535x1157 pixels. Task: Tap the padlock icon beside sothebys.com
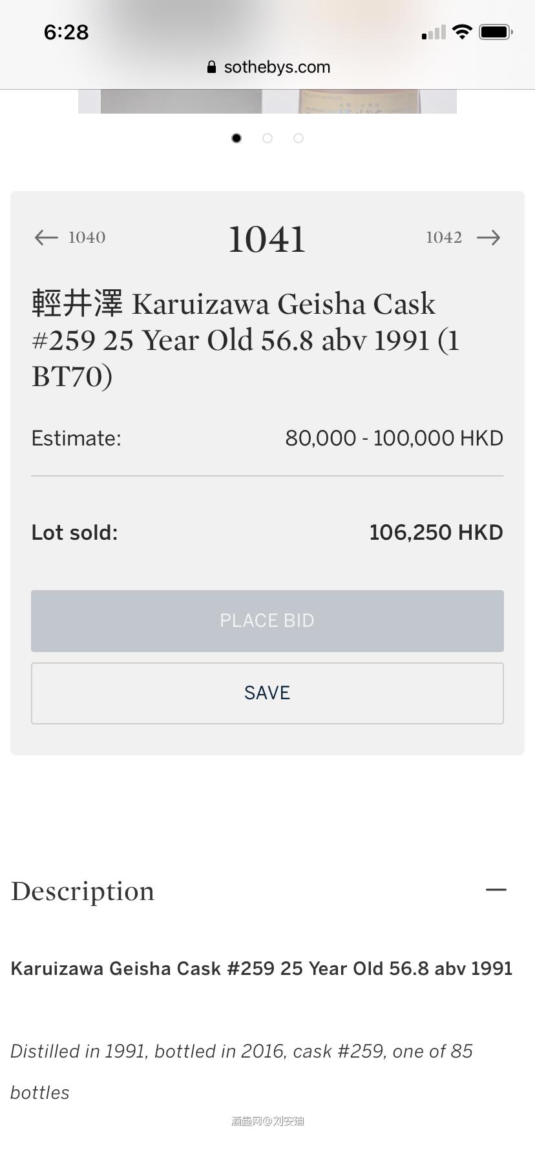(211, 67)
